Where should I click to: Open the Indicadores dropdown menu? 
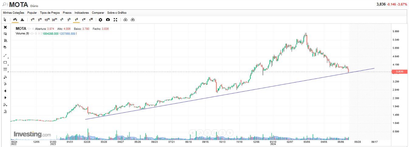[x=81, y=13]
